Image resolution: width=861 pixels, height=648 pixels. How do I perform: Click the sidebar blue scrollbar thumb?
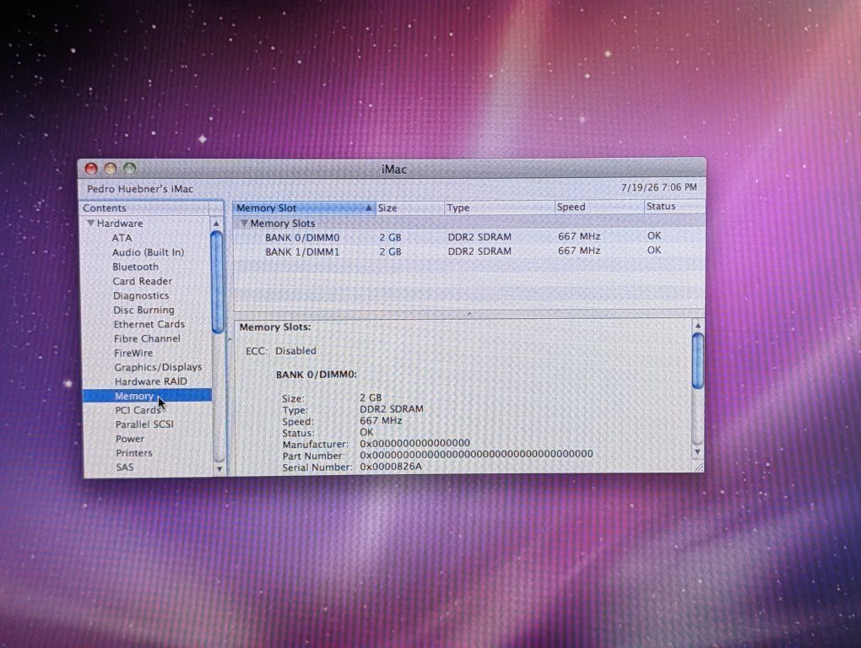pyautogui.click(x=218, y=282)
